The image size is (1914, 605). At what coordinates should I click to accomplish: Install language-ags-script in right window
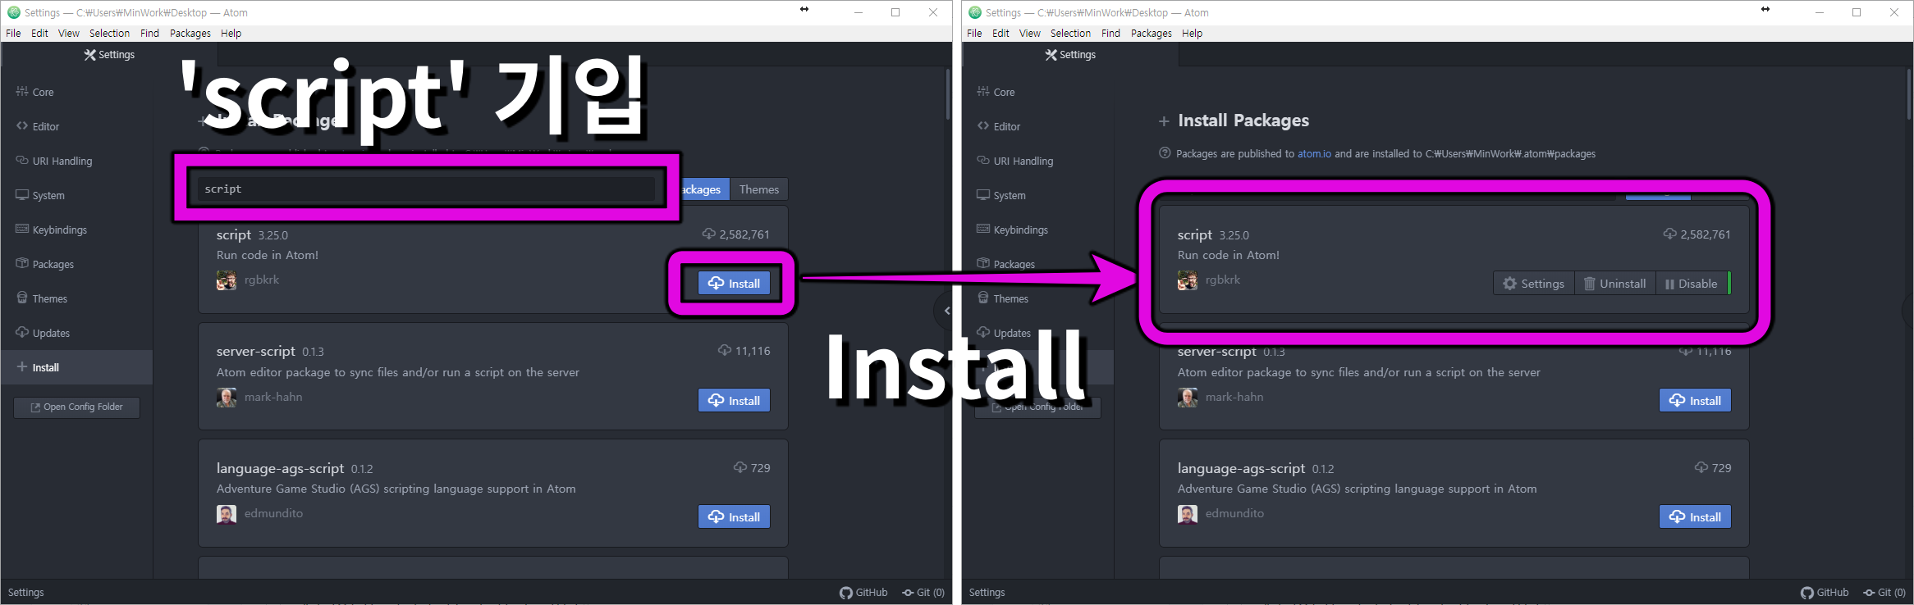pyautogui.click(x=1695, y=516)
